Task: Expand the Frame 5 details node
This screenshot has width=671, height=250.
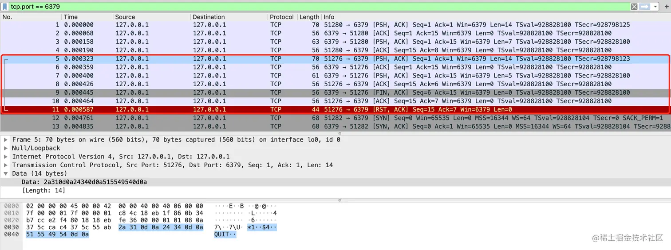Action: [6, 140]
